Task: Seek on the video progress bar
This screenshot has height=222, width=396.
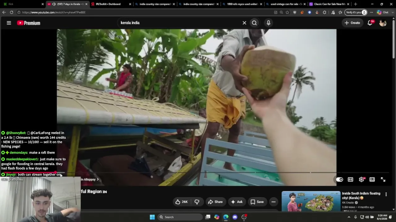Action: pos(196,173)
